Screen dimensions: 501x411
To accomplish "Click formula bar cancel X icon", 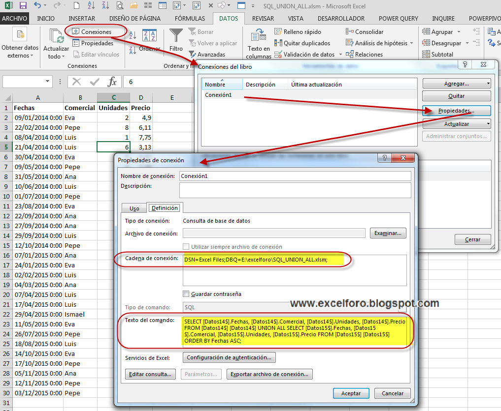I will 77,82.
